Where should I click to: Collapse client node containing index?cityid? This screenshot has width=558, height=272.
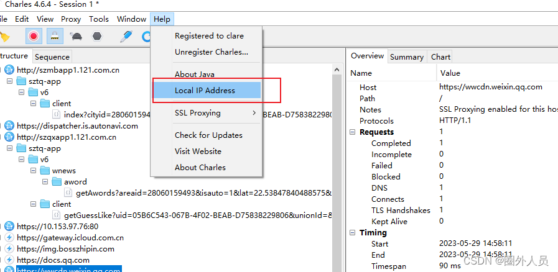[x=34, y=104]
